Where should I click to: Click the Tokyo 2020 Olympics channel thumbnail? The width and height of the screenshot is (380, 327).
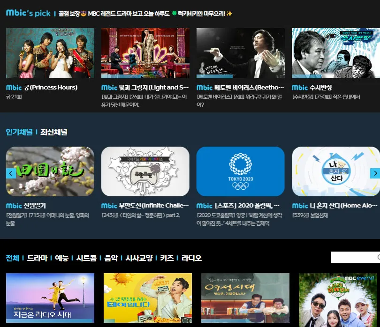(241, 171)
